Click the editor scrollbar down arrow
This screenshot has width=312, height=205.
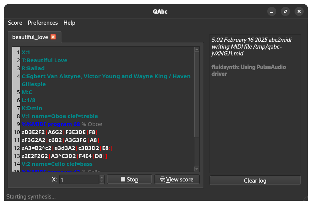pos(197,169)
